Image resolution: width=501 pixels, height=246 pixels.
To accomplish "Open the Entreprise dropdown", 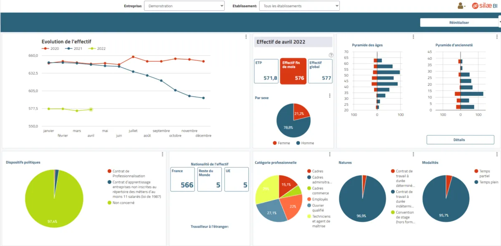I will [x=184, y=6].
